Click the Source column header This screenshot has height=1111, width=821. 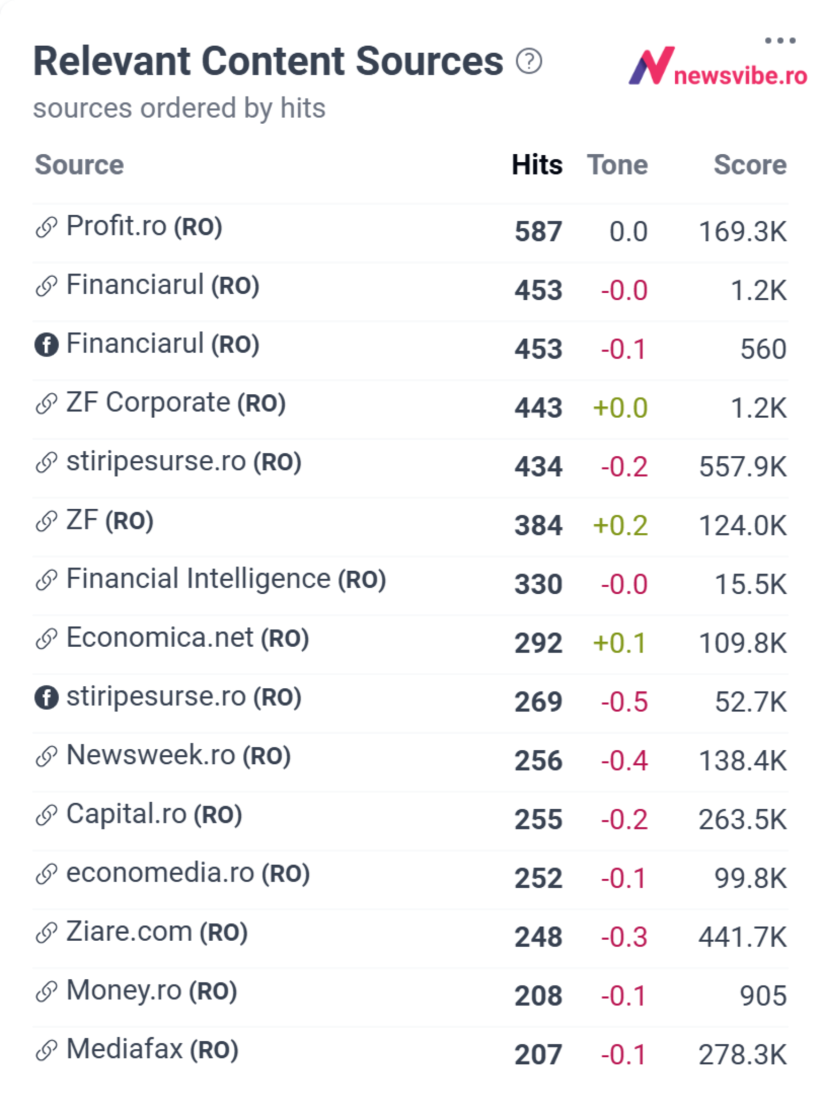79,165
